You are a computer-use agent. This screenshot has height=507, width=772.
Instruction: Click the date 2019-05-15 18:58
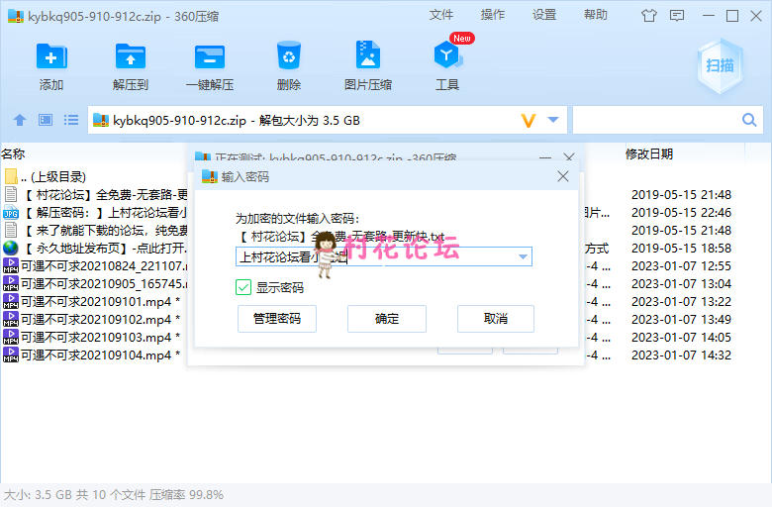coord(681,248)
